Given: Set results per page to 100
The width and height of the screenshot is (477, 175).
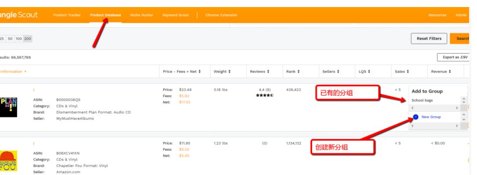Looking at the screenshot, I should coord(19,39).
